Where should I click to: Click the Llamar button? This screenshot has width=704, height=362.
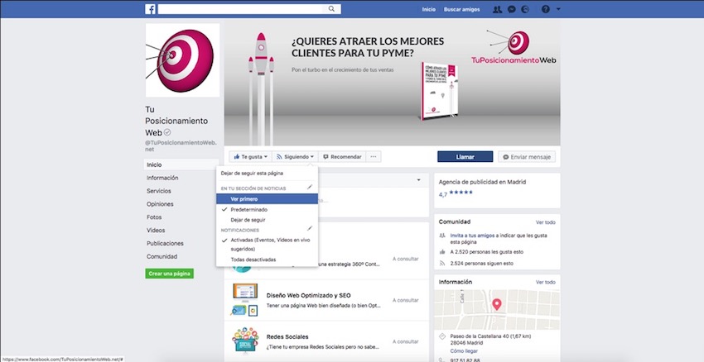[x=465, y=157]
